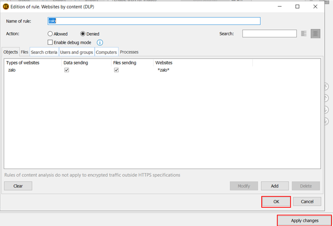The width and height of the screenshot is (333, 226).
Task: Open the Users and groups tab
Action: 76,52
